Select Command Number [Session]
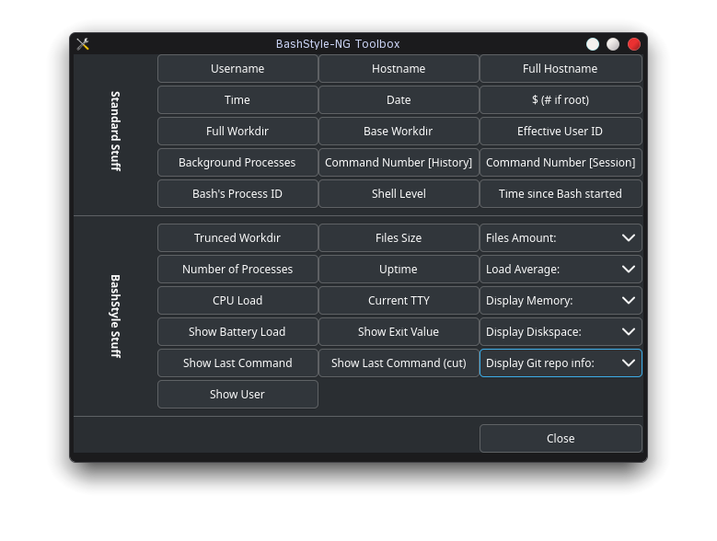This screenshot has width=717, height=541. click(x=561, y=162)
